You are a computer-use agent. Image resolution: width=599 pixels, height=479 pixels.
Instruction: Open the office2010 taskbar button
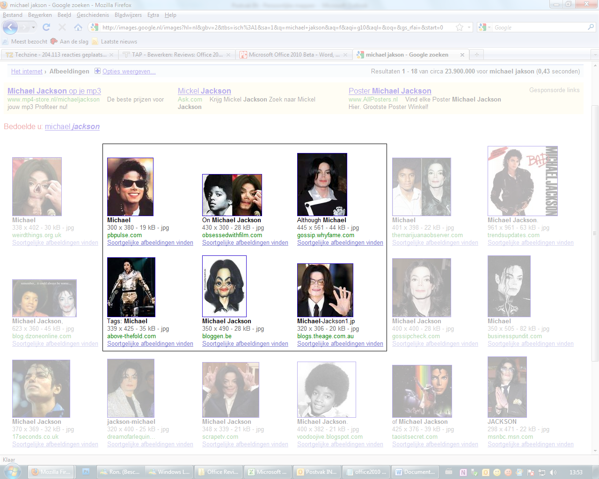(366, 472)
